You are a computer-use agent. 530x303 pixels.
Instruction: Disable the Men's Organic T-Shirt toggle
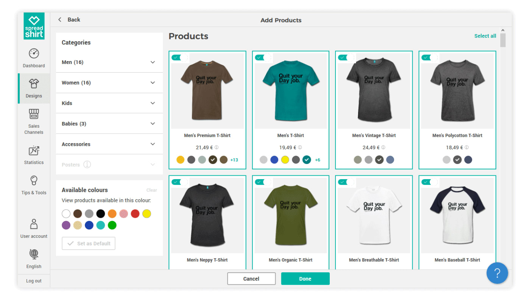tap(263, 182)
